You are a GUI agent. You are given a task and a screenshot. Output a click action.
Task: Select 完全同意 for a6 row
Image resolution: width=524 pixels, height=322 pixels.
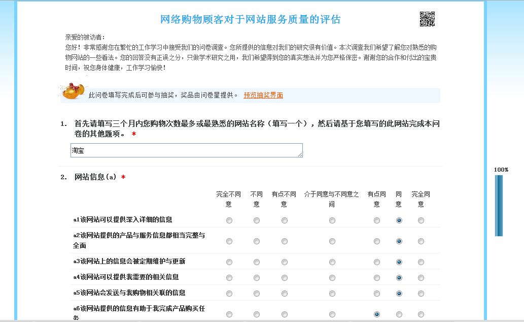pyautogui.click(x=421, y=314)
